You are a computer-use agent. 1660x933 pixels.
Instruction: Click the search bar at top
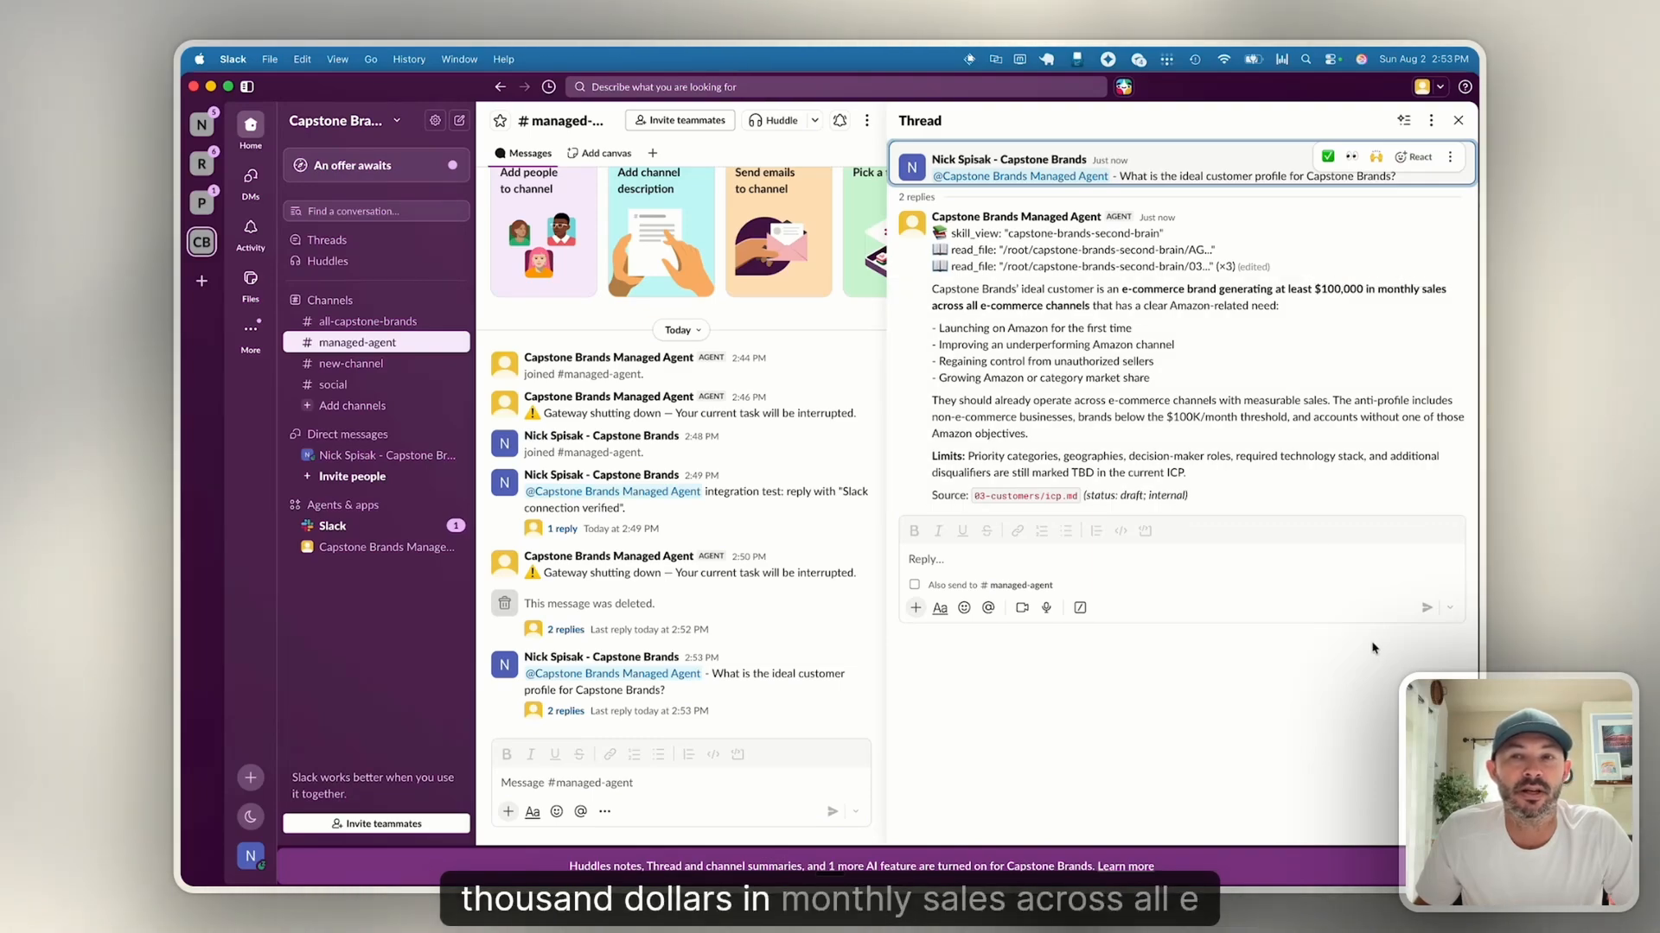point(836,86)
